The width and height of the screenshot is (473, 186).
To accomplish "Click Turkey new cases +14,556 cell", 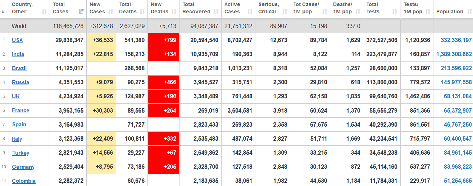I will point(101,153).
